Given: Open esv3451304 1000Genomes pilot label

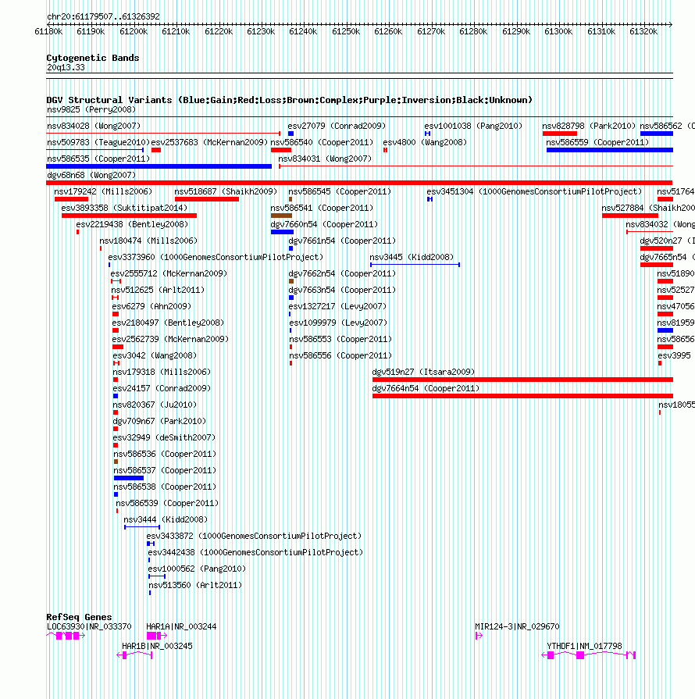Looking at the screenshot, I should (x=534, y=191).
